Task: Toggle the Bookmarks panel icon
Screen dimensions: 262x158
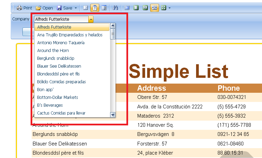Action: coord(86,8)
